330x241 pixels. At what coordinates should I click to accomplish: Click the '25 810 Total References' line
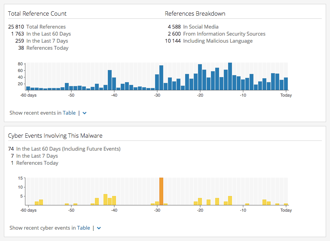(37, 27)
